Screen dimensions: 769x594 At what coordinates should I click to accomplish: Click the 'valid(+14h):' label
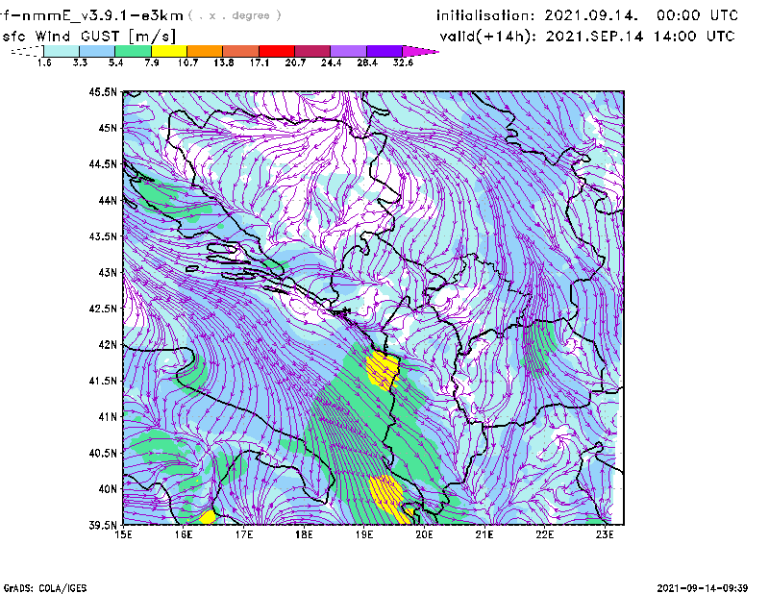[487, 37]
